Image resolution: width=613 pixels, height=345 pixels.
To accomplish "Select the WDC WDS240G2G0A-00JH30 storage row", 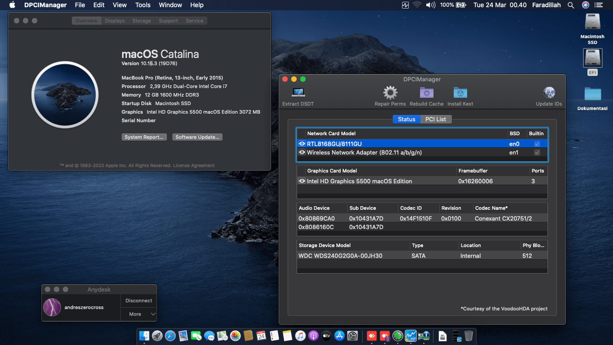I will click(x=422, y=256).
